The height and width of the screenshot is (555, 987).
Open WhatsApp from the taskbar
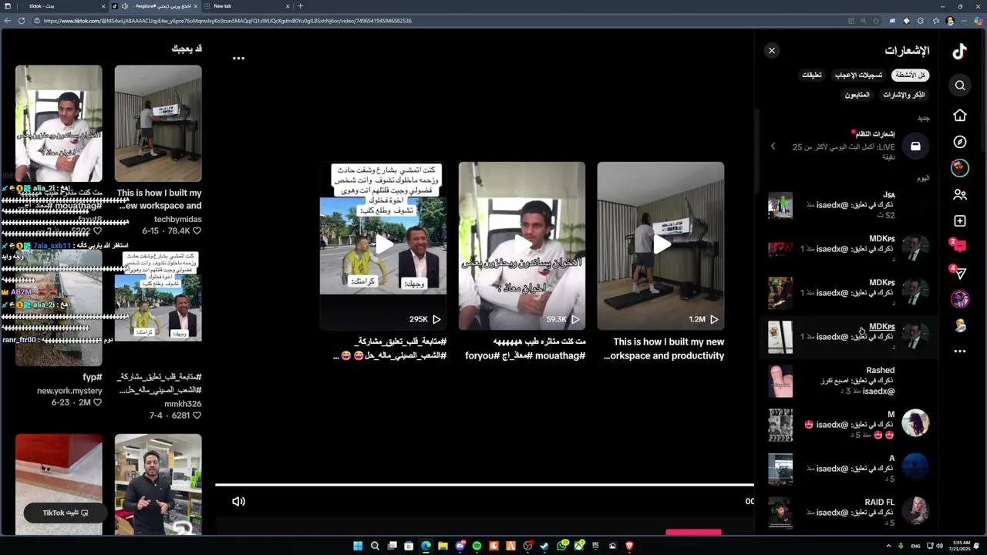562,546
